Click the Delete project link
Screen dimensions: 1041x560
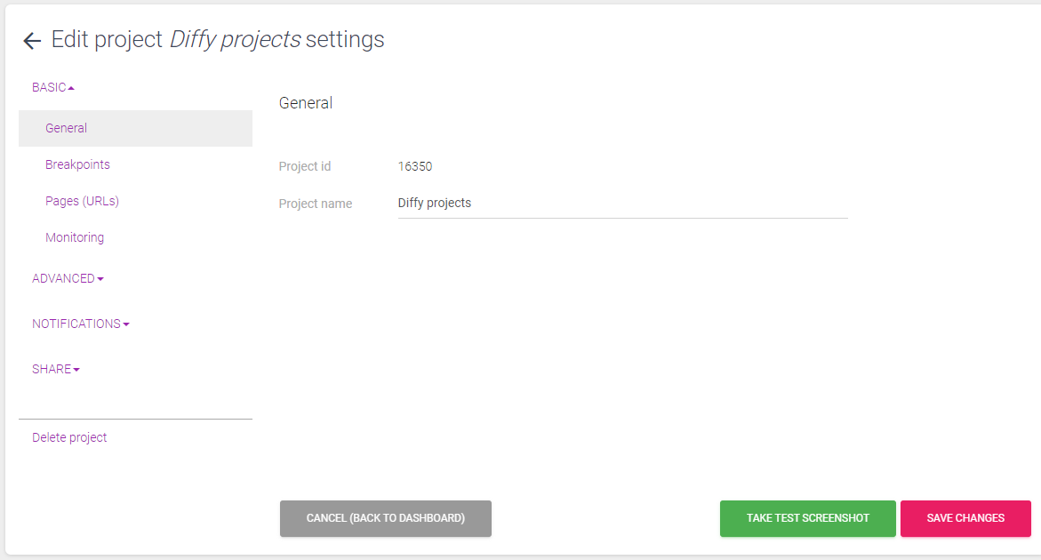69,437
